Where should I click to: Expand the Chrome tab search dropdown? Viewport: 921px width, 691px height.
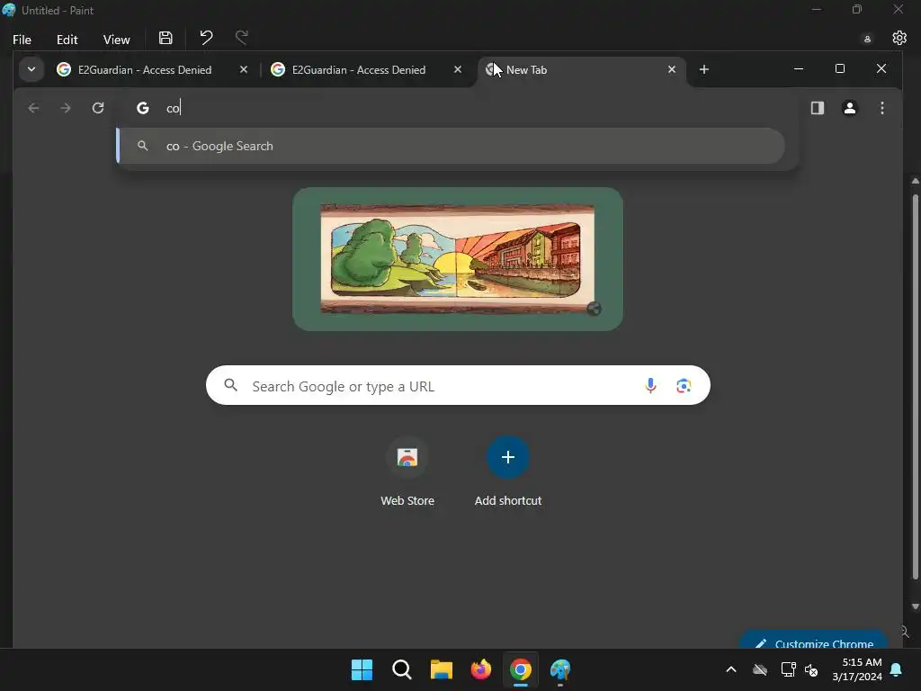tap(31, 69)
